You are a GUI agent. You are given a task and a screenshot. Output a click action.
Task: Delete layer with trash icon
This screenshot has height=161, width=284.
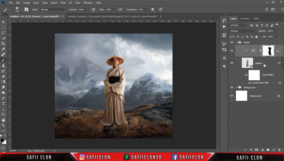click(x=279, y=150)
